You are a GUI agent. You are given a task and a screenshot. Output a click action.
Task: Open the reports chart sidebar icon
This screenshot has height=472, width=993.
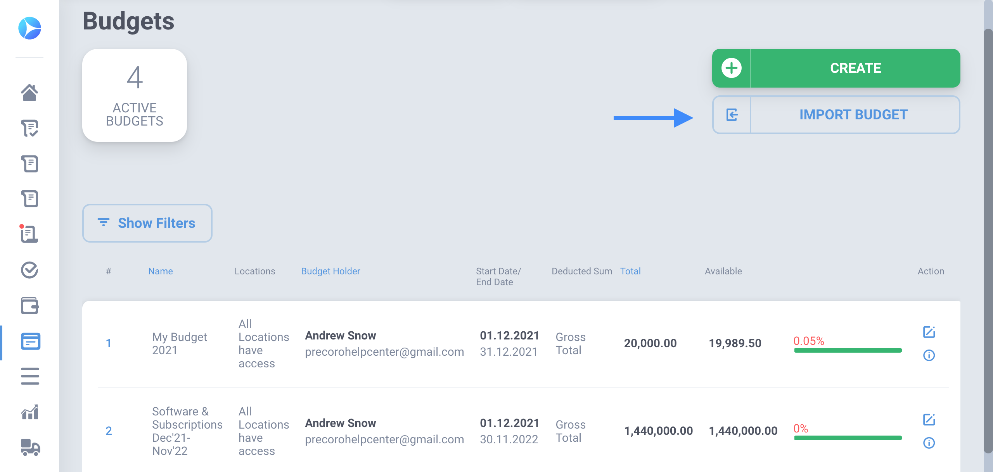click(30, 412)
